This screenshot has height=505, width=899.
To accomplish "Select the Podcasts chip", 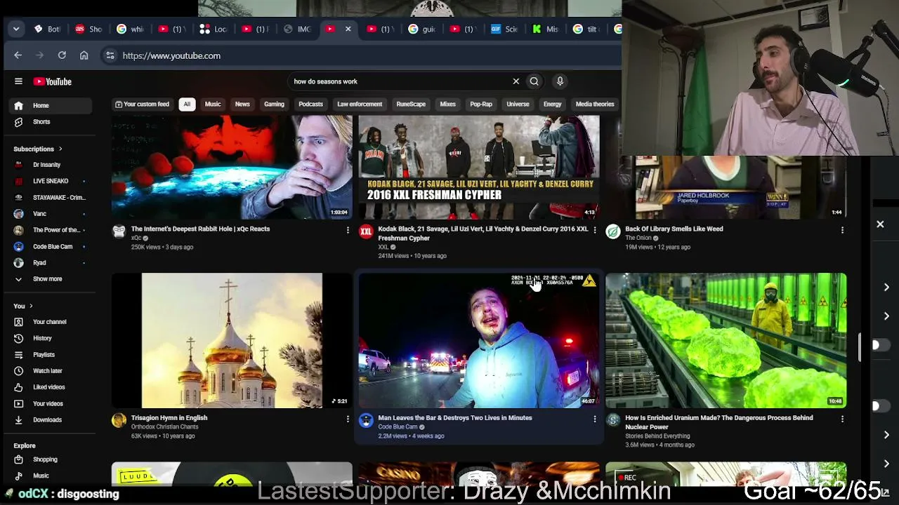I will click(310, 105).
